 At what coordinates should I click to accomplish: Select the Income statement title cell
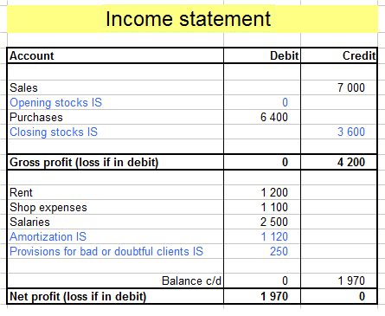pos(192,19)
